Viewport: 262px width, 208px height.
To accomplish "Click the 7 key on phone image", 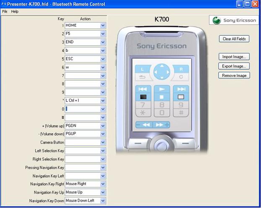I will [x=143, y=105].
